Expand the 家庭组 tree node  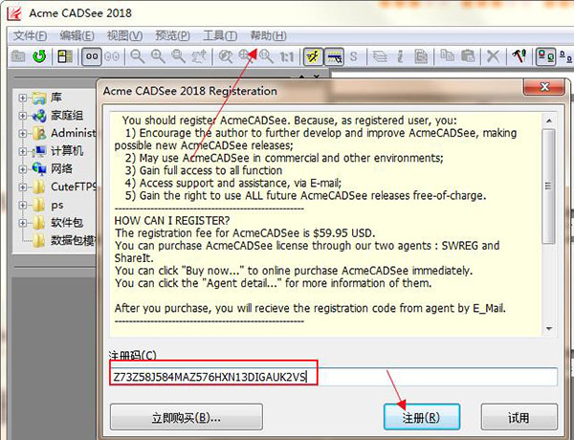(22, 116)
